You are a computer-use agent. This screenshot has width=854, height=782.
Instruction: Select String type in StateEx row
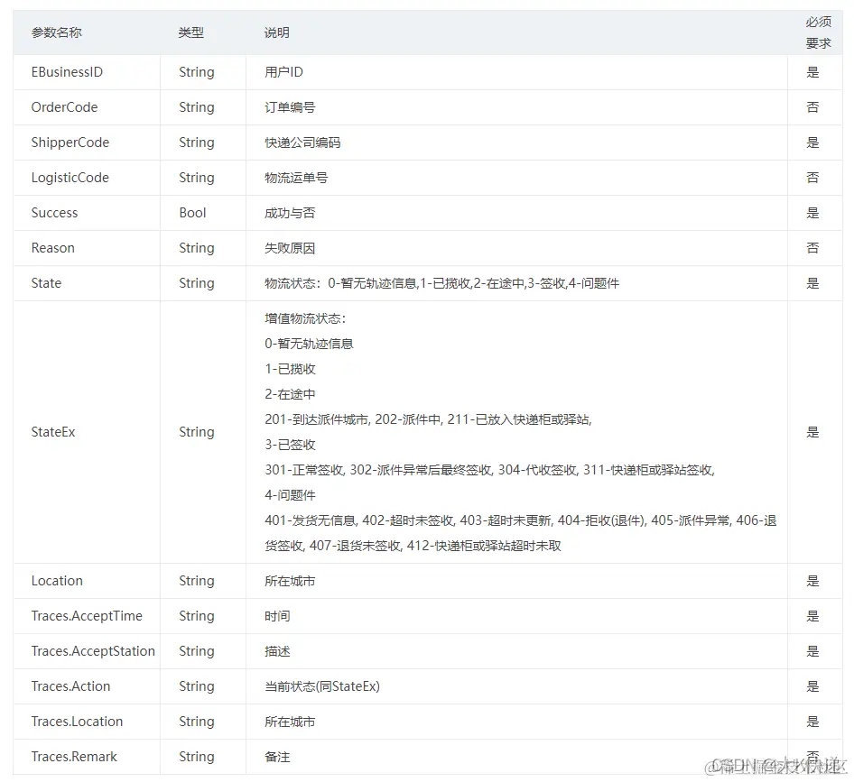[x=197, y=432]
